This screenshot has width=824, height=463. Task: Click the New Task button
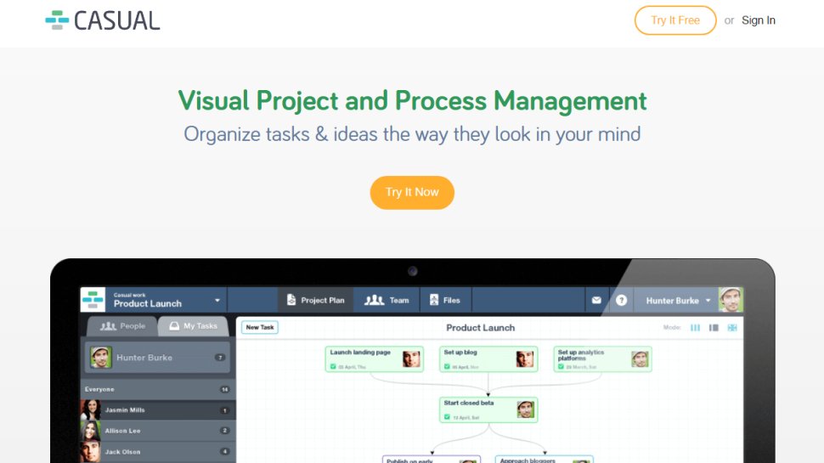[260, 327]
